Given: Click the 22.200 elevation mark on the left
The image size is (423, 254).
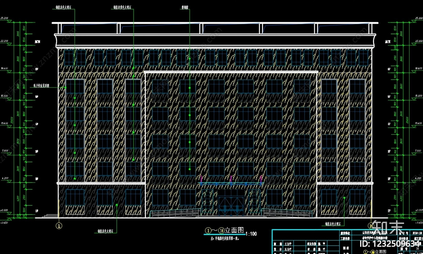Looking at the screenshot, I should (x=4, y=41).
